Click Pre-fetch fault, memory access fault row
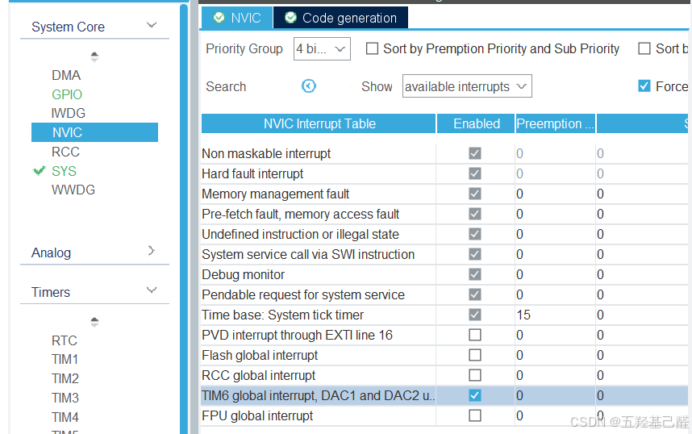The image size is (692, 434). click(x=444, y=214)
